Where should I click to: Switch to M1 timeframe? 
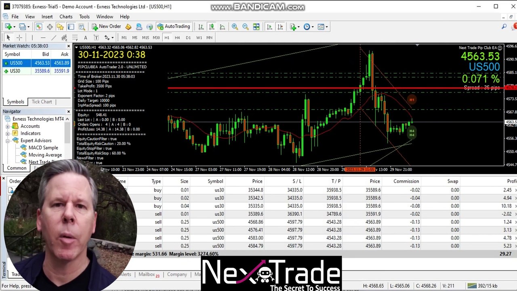(124, 38)
